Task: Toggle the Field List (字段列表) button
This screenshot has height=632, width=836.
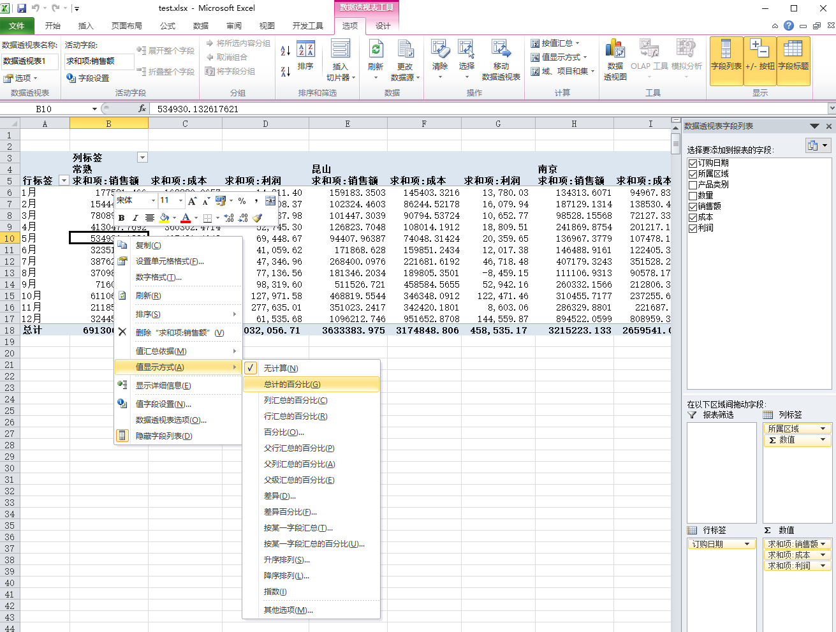Action: click(726, 61)
